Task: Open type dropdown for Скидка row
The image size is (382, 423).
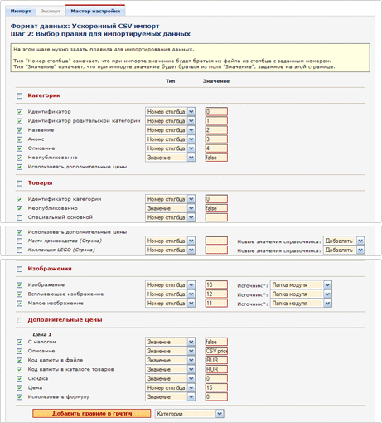Action: click(x=171, y=379)
